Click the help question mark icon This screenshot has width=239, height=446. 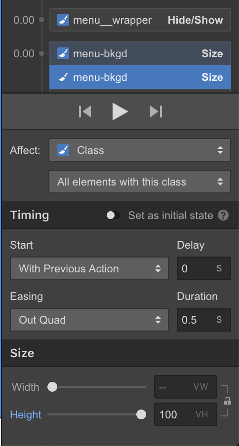(x=223, y=215)
